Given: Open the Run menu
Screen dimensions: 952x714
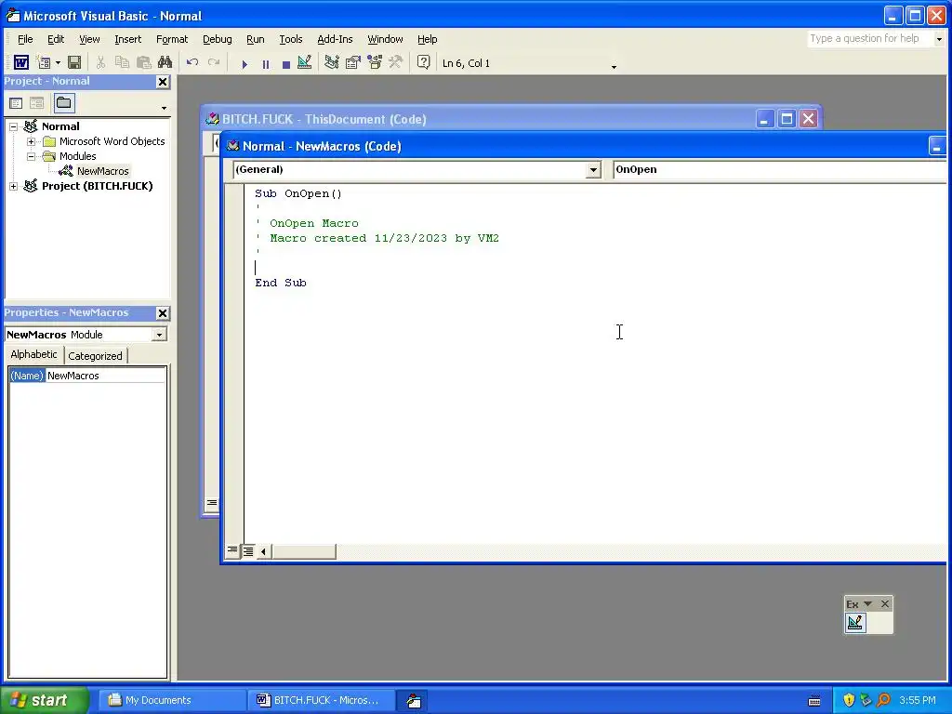Looking at the screenshot, I should click(255, 39).
